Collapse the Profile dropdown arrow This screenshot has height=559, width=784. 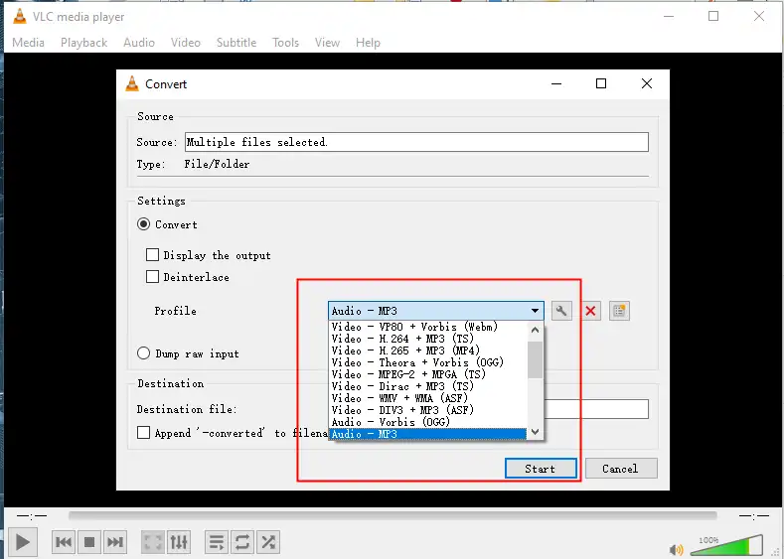pos(535,311)
